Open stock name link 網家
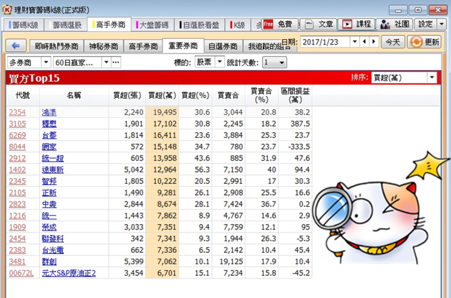451x298 pixels. (x=49, y=147)
